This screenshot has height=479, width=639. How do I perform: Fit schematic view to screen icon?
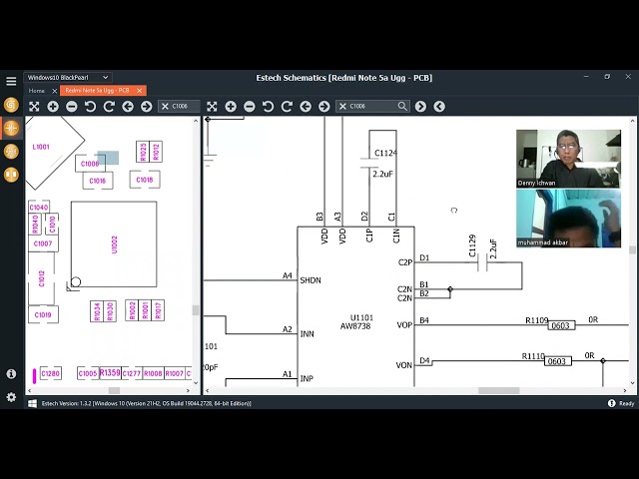coord(212,107)
